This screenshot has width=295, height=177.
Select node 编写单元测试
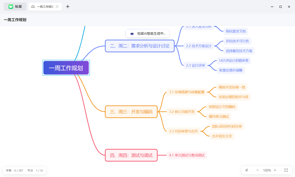[x=219, y=117]
